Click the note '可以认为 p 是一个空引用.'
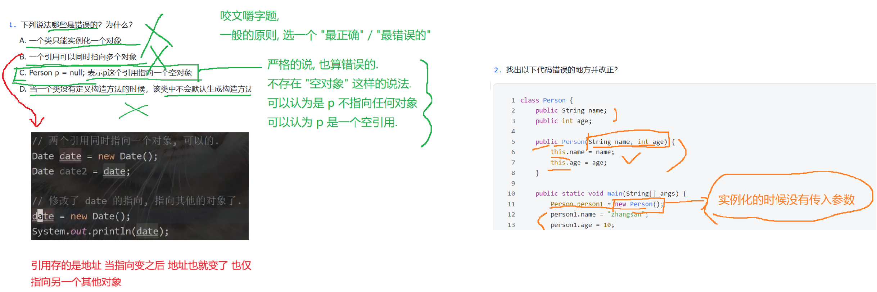The width and height of the screenshot is (877, 292). pyautogui.click(x=332, y=122)
